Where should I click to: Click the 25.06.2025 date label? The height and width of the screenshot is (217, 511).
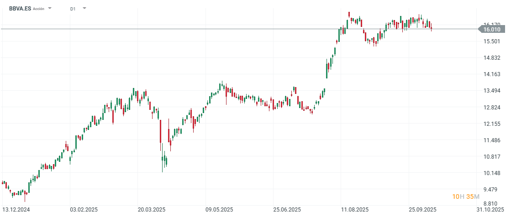pyautogui.click(x=287, y=210)
